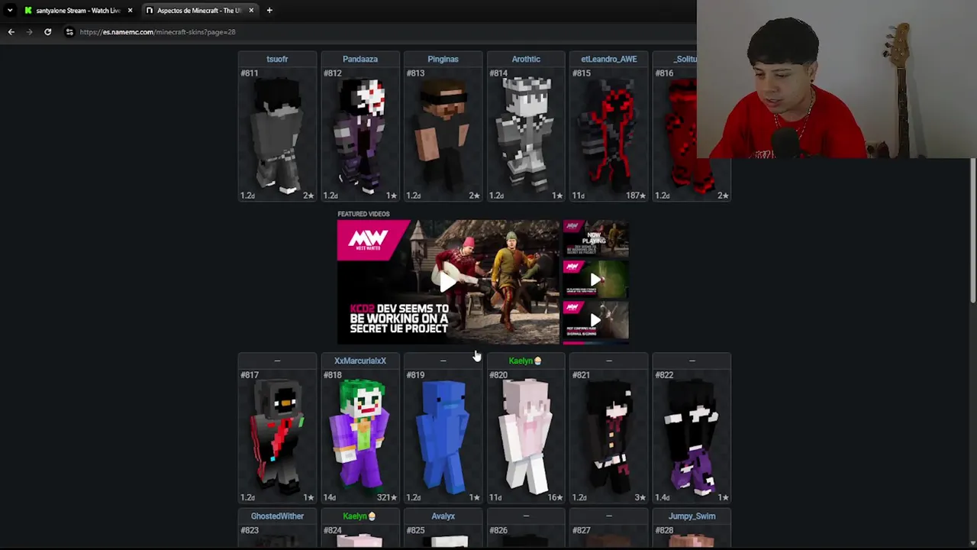Select red and black skin #815
The image size is (977, 550).
pos(609,134)
